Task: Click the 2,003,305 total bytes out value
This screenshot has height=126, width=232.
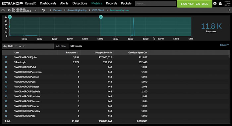Action: 142,121
